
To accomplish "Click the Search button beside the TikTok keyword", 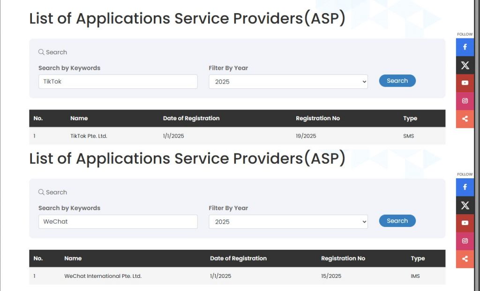I will [x=397, y=80].
